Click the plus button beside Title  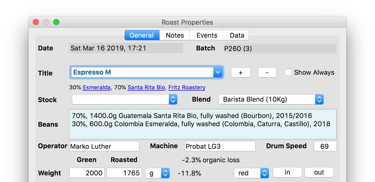[240, 73]
